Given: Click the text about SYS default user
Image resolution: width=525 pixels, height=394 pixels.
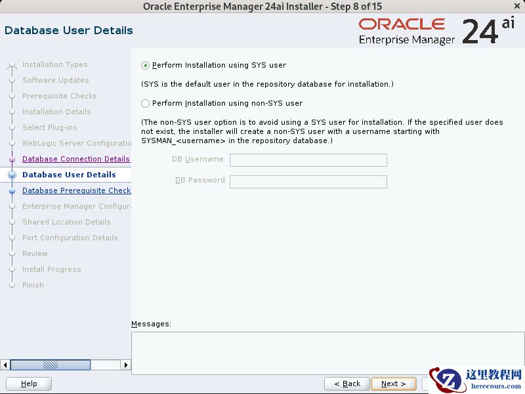Looking at the screenshot, I should 267,84.
